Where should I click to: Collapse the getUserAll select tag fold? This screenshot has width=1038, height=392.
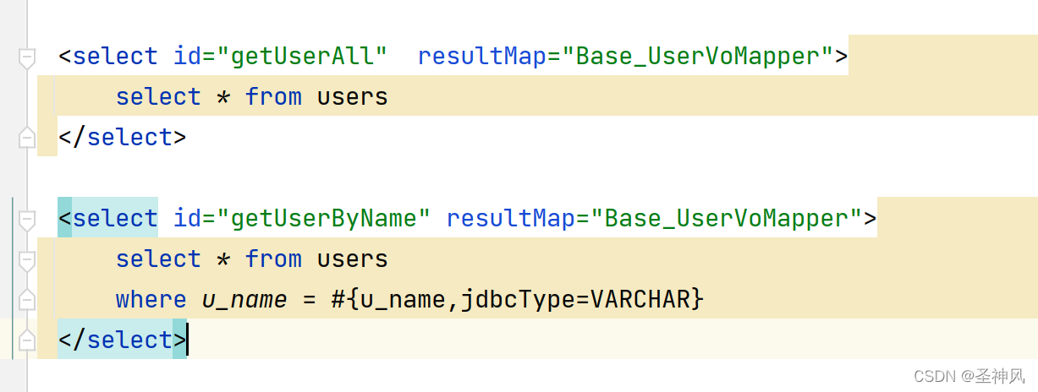click(27, 57)
